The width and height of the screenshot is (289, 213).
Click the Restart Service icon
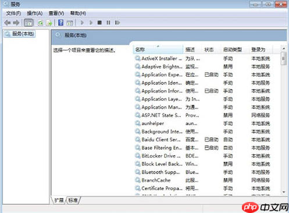[117, 23]
